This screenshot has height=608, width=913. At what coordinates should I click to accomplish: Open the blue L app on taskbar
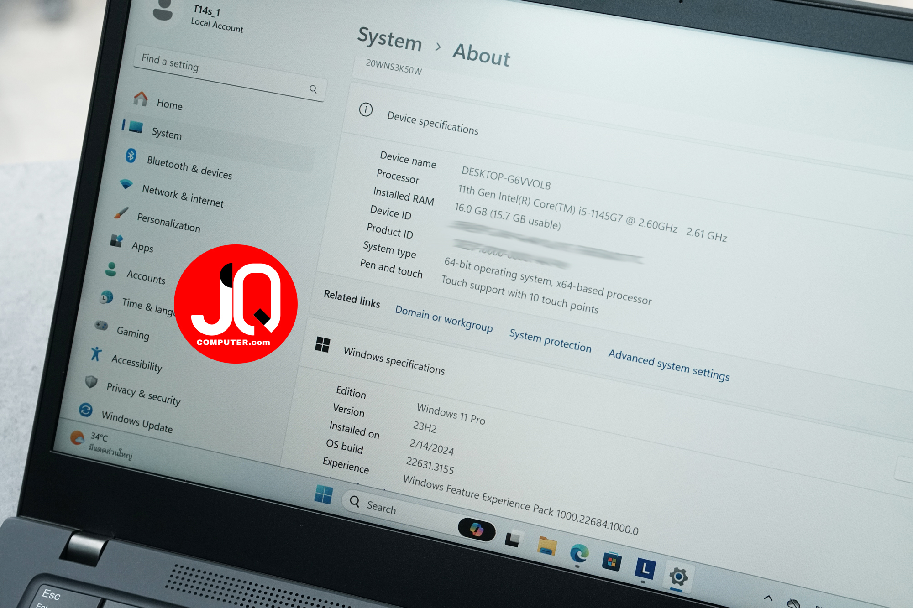(645, 569)
